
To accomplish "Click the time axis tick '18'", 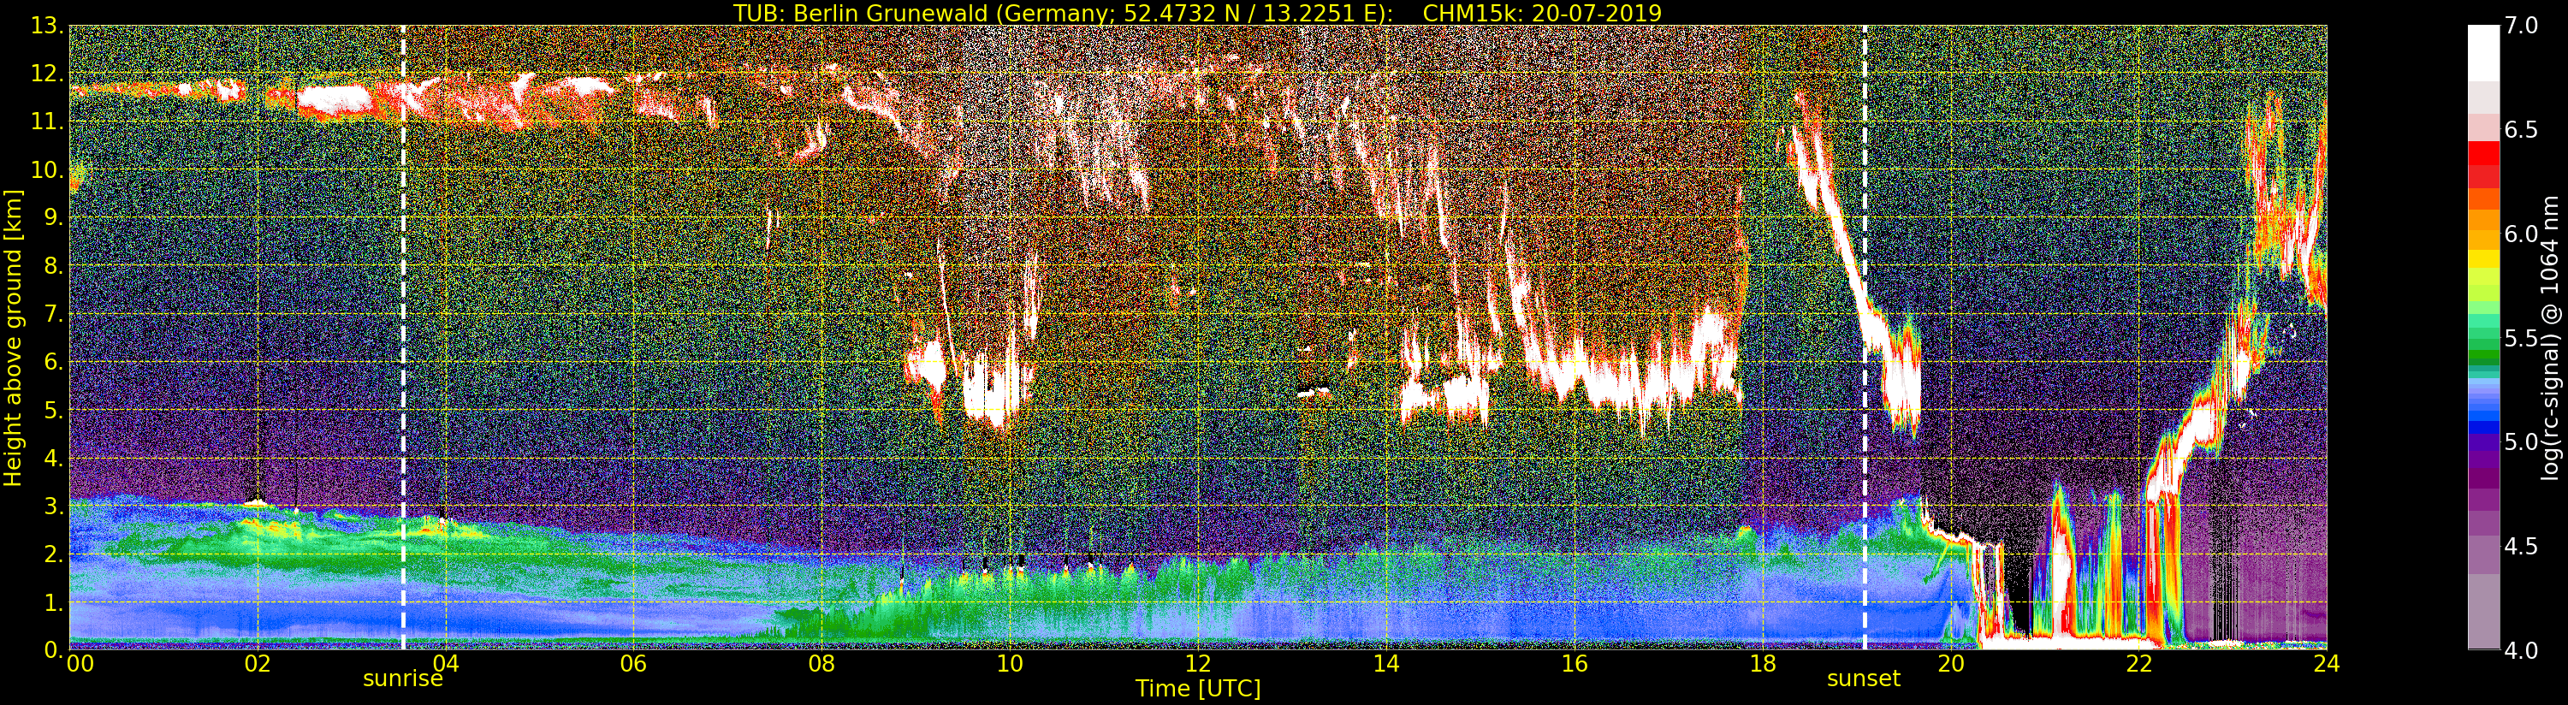I will click(1763, 664).
